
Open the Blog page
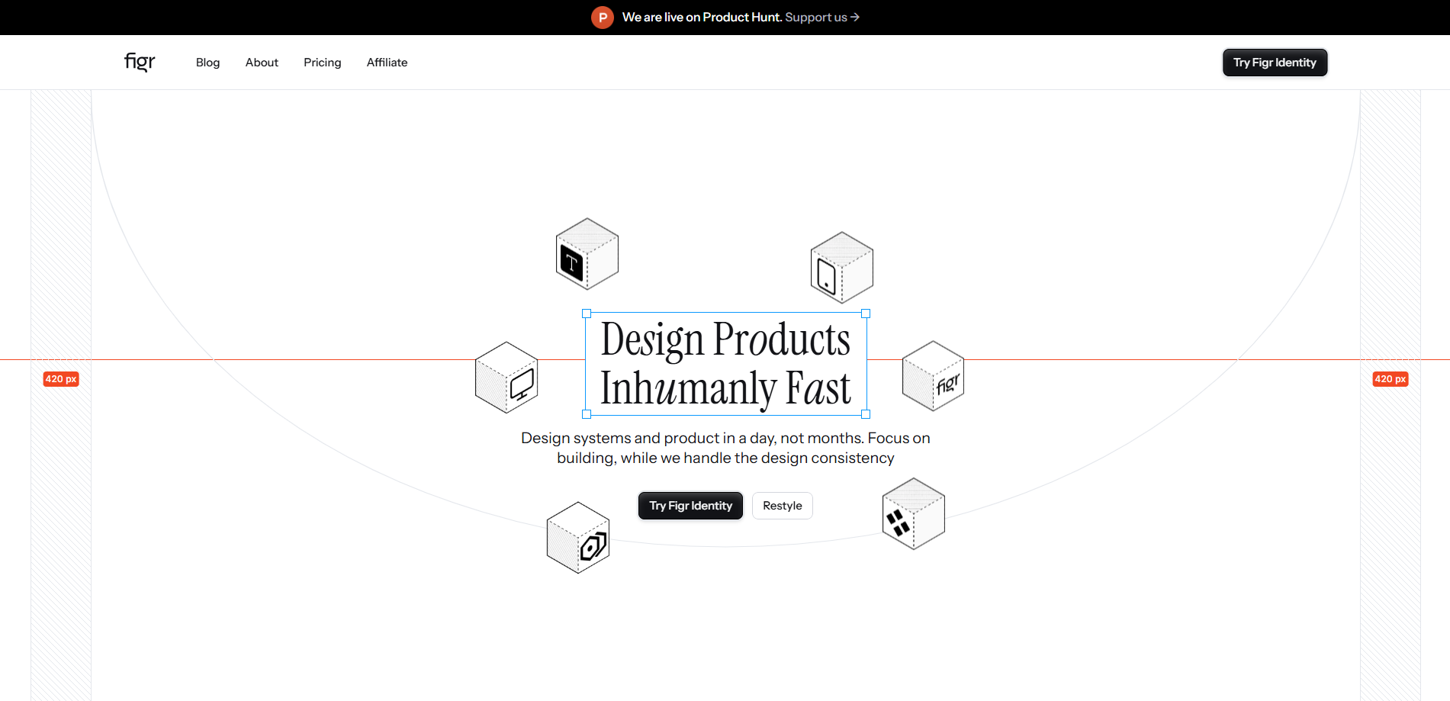[207, 63]
